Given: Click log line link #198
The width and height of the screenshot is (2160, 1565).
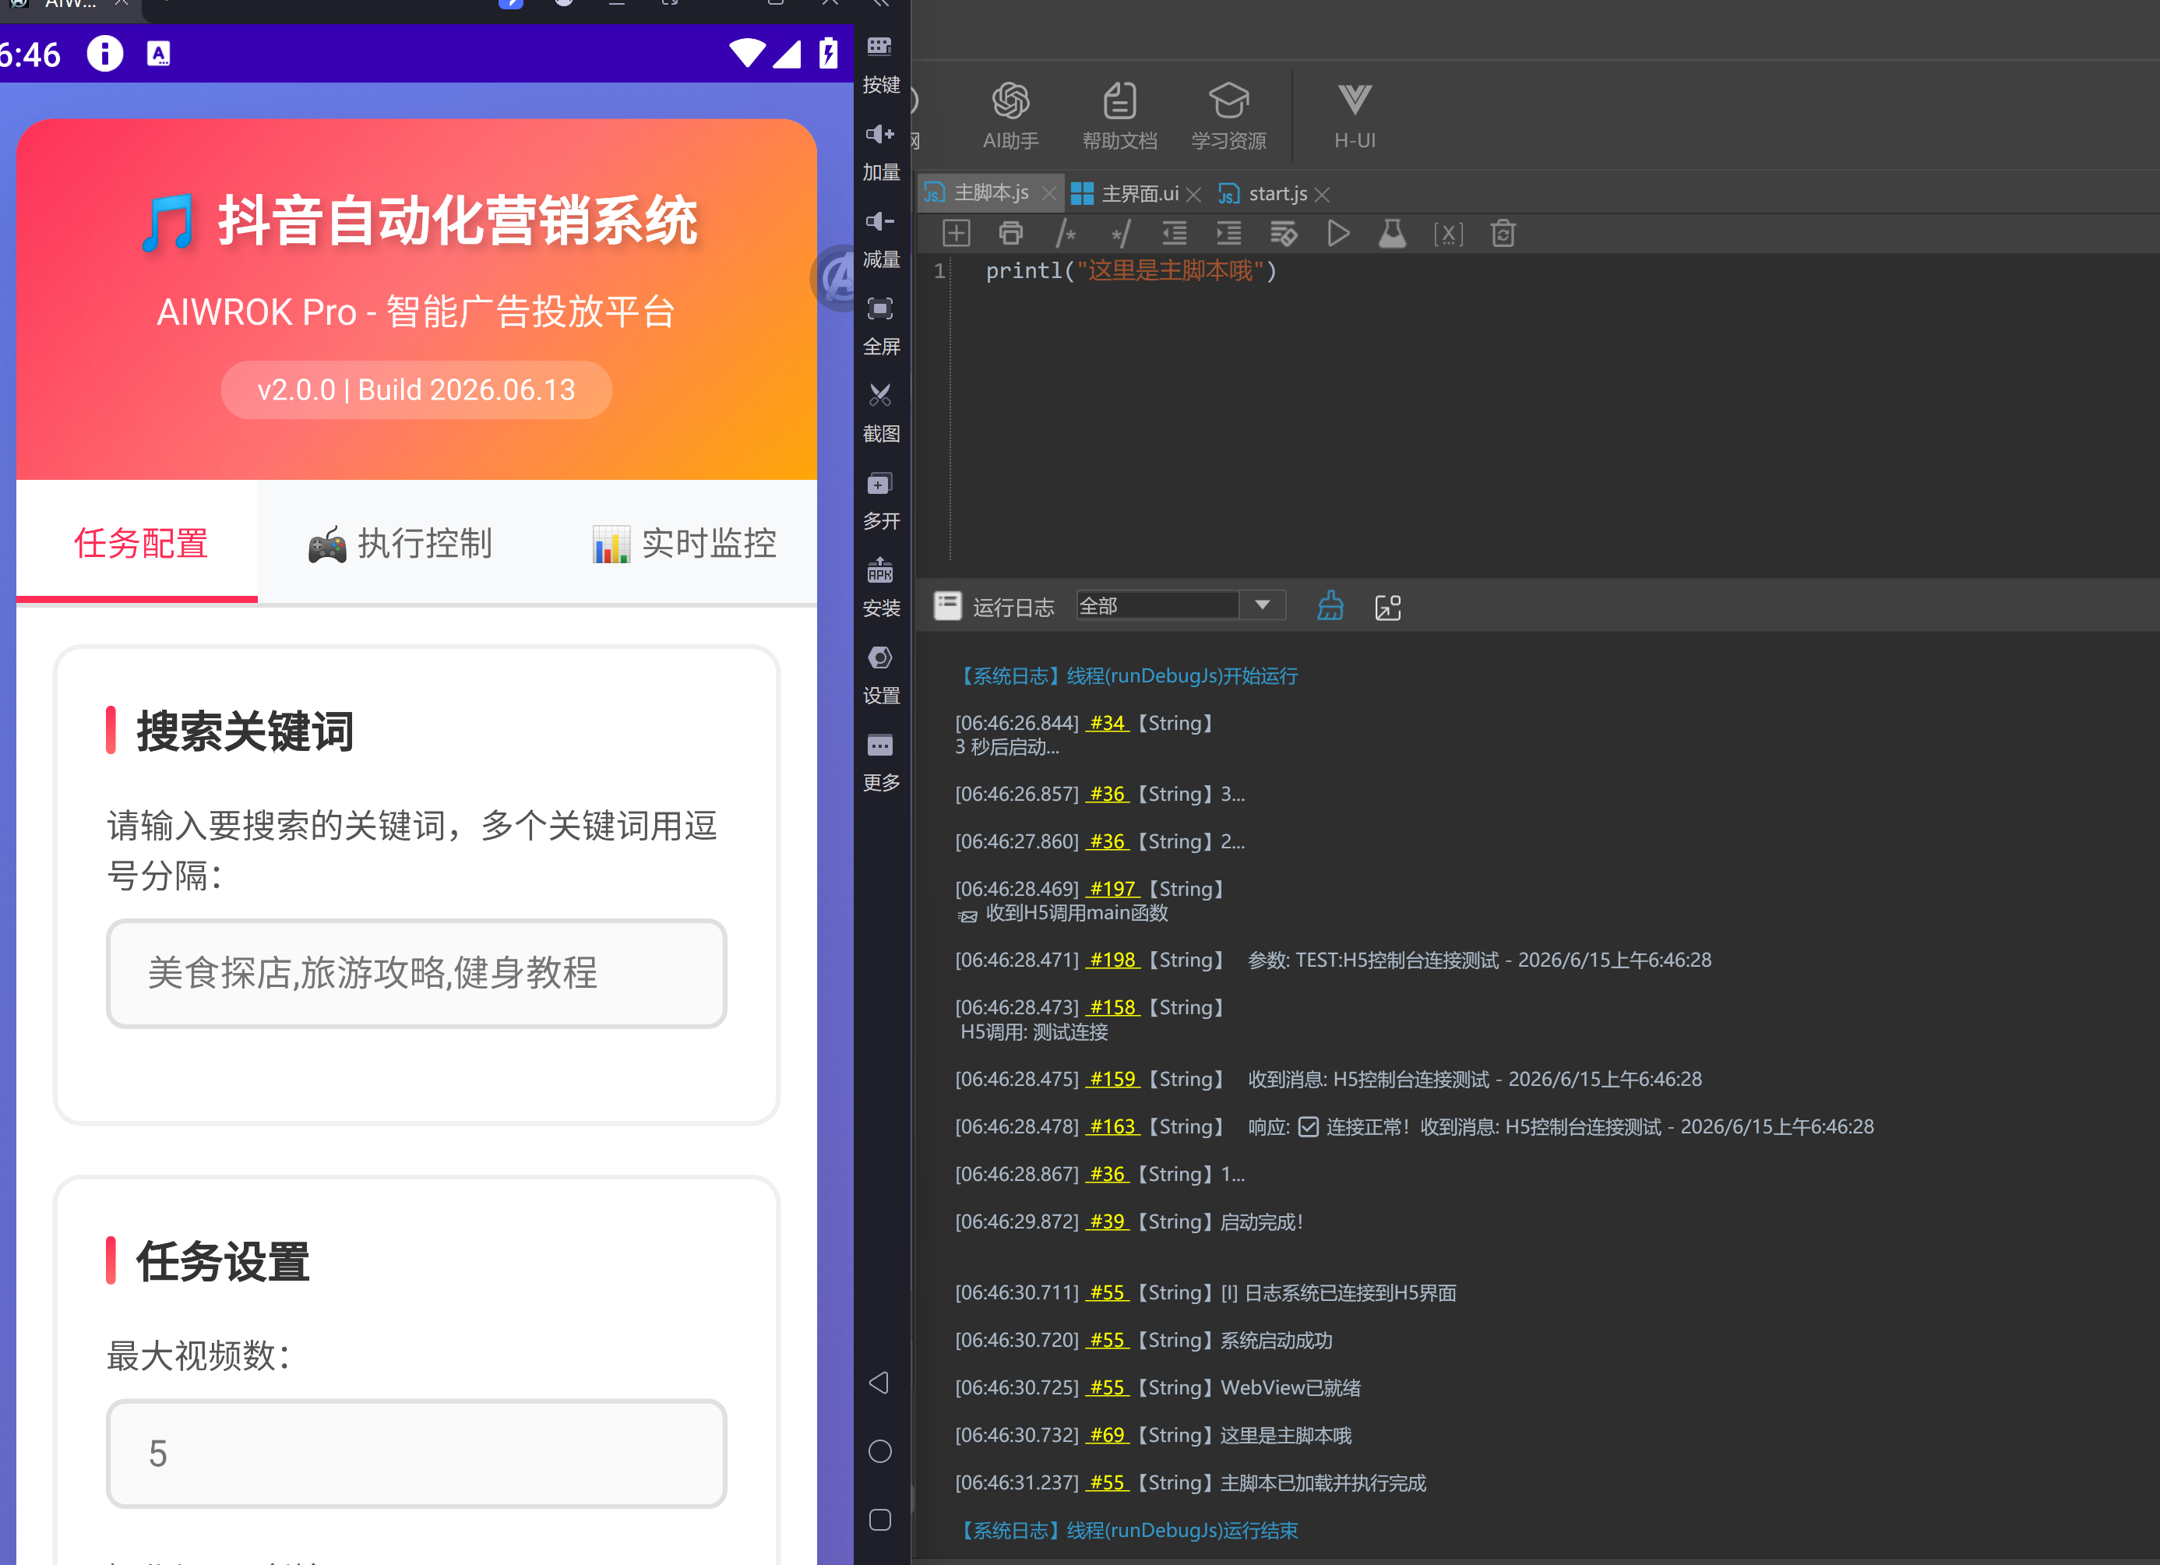Looking at the screenshot, I should click(1112, 959).
